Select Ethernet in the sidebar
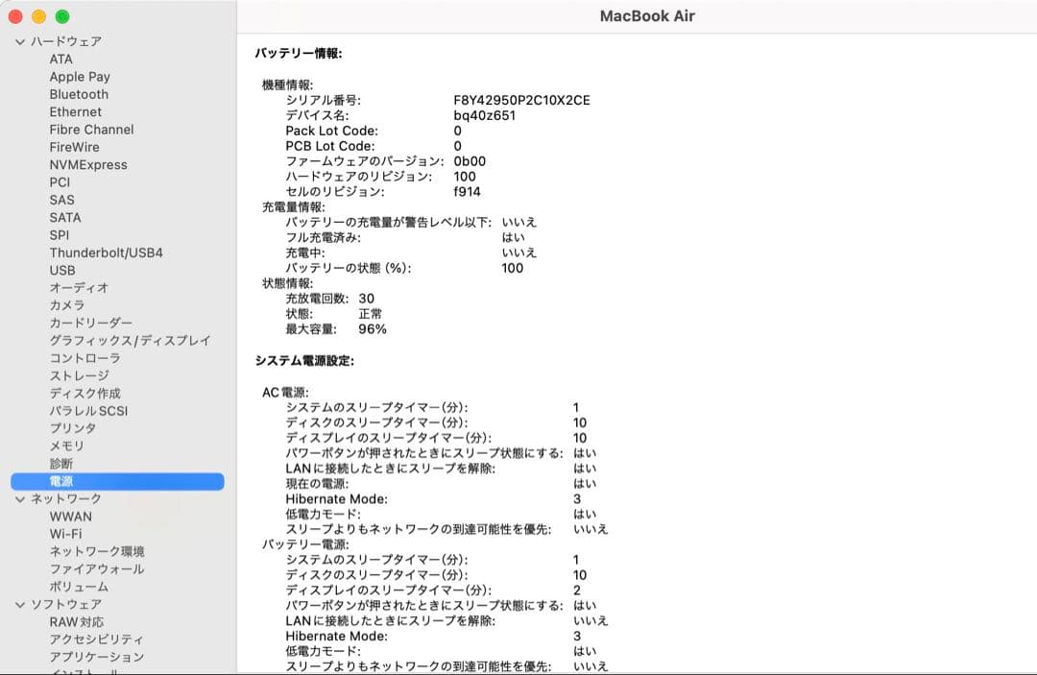Screen dimensions: 1037x675 pos(76,111)
